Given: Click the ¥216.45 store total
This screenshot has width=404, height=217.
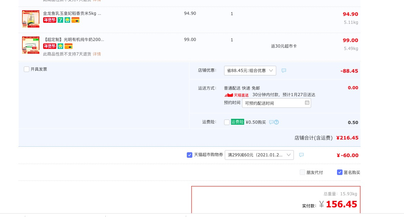Looking at the screenshot, I should (x=347, y=138).
